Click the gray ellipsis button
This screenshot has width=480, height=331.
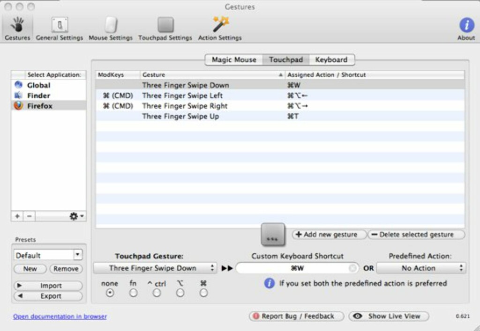[273, 235]
